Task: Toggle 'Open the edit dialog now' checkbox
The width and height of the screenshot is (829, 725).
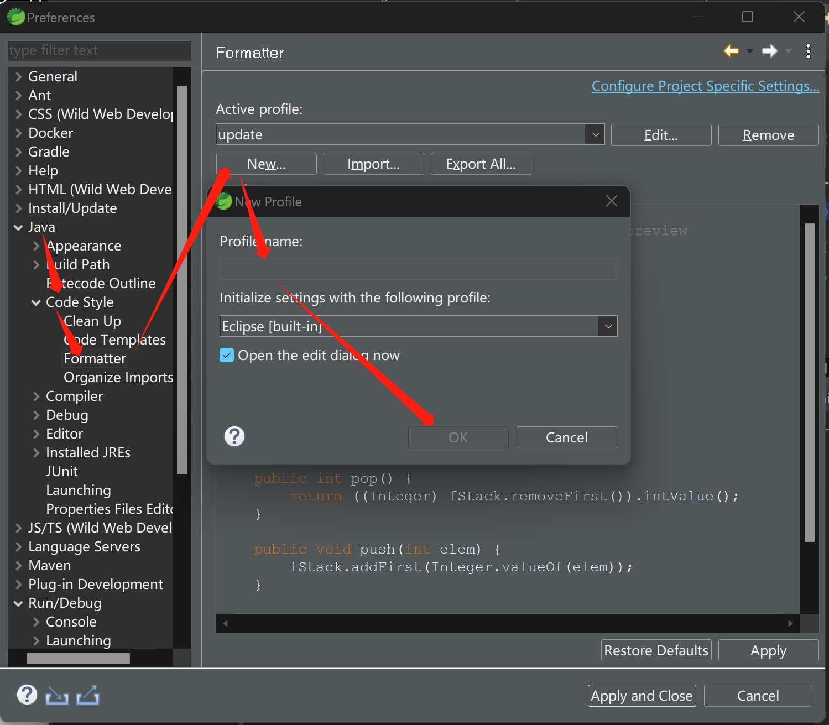Action: pos(227,355)
